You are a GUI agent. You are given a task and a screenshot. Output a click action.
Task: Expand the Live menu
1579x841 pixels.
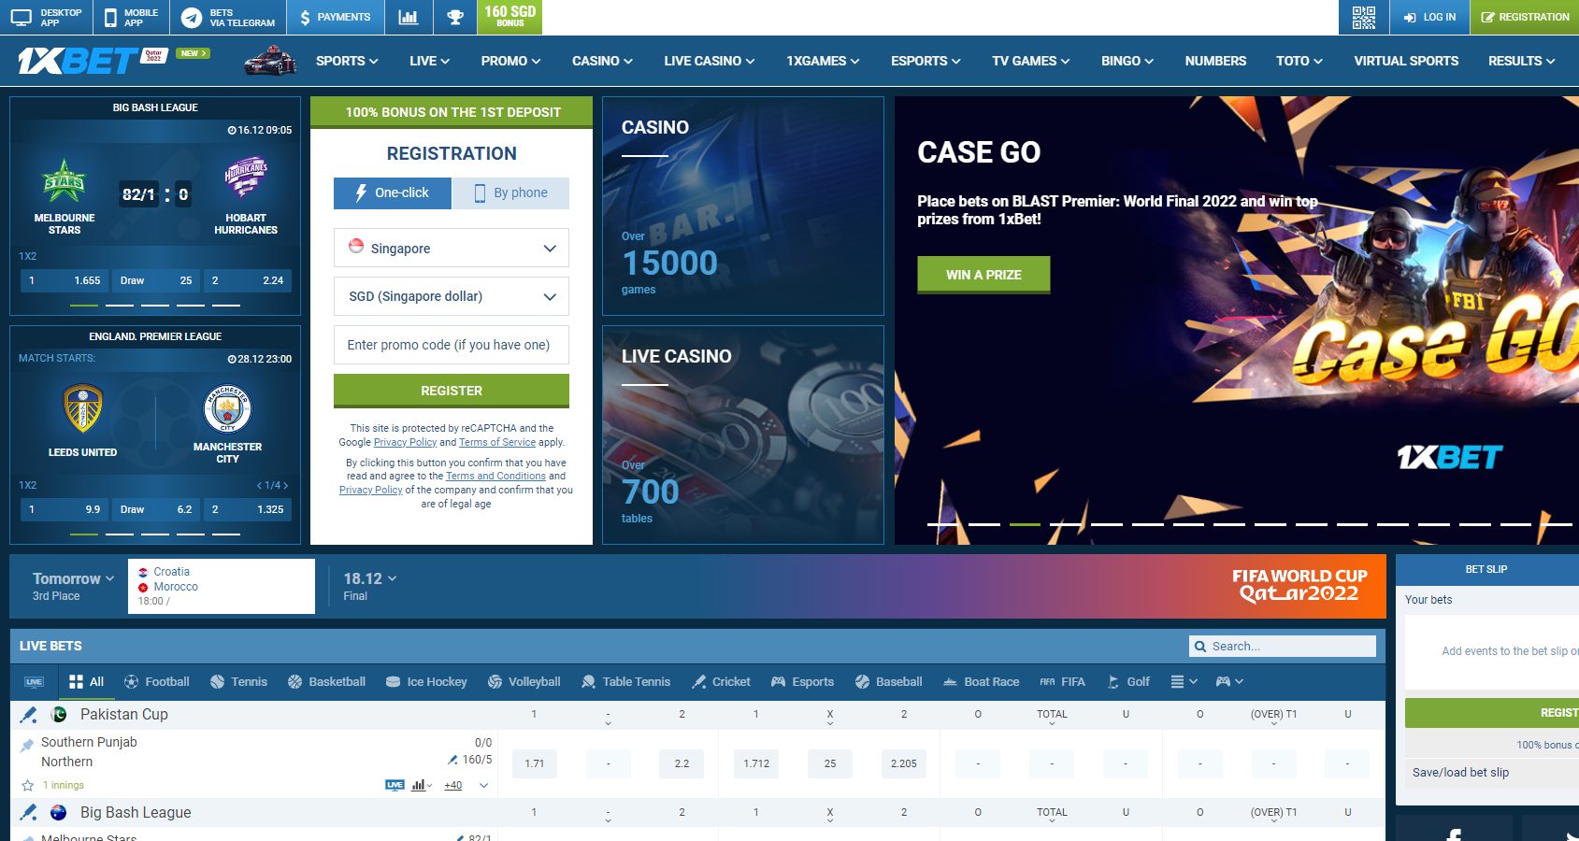429,61
